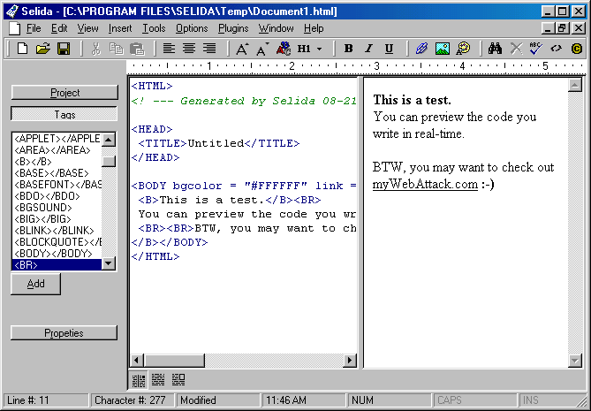This screenshot has width=591, height=411.
Task: Switch to split code and preview layout
Action: pyautogui.click(x=139, y=380)
